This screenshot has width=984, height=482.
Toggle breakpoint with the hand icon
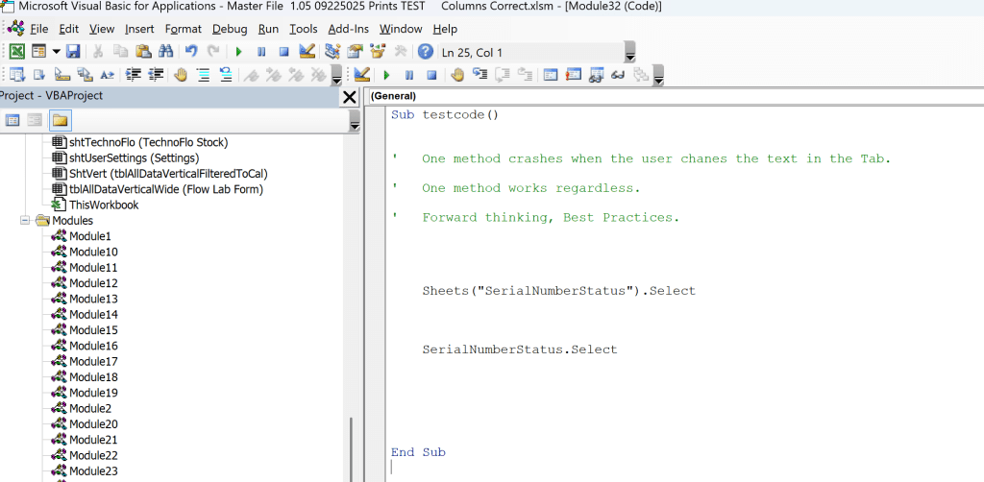[x=457, y=75]
